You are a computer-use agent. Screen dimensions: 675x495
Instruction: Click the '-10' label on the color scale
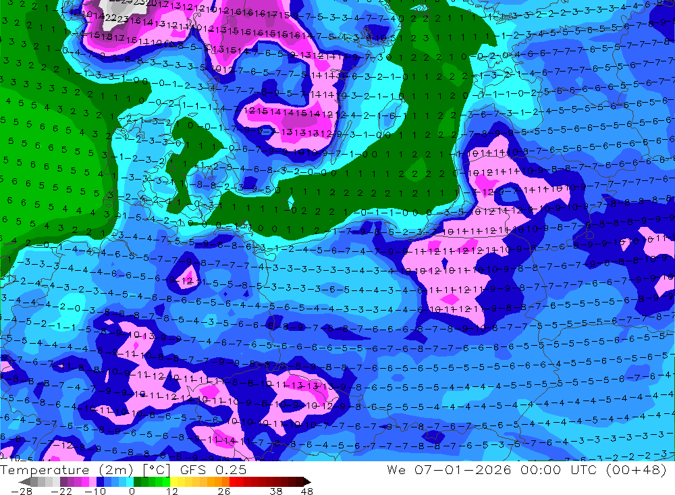coord(95,491)
